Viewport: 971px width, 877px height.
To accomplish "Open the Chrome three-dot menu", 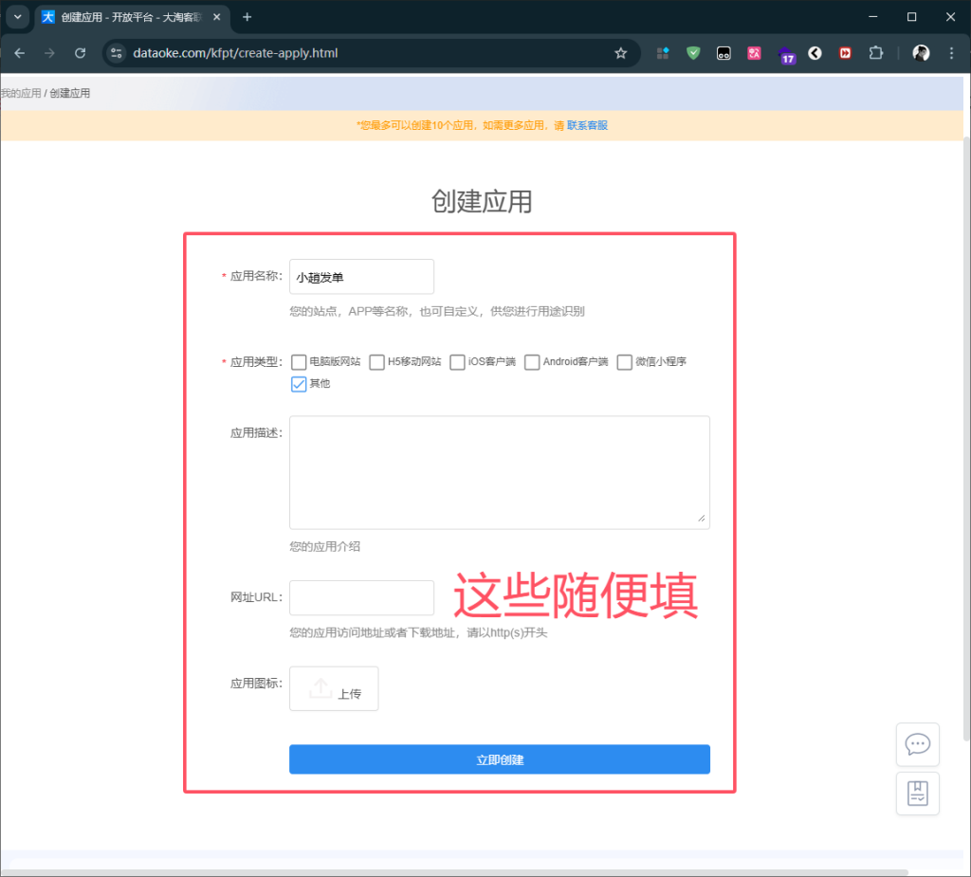I will tap(952, 53).
